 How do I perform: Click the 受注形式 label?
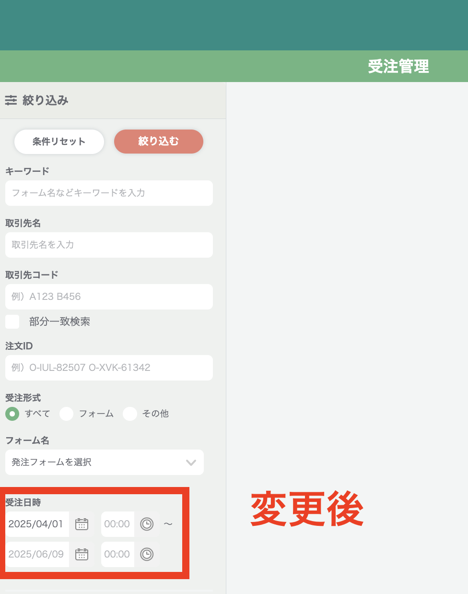click(x=23, y=398)
